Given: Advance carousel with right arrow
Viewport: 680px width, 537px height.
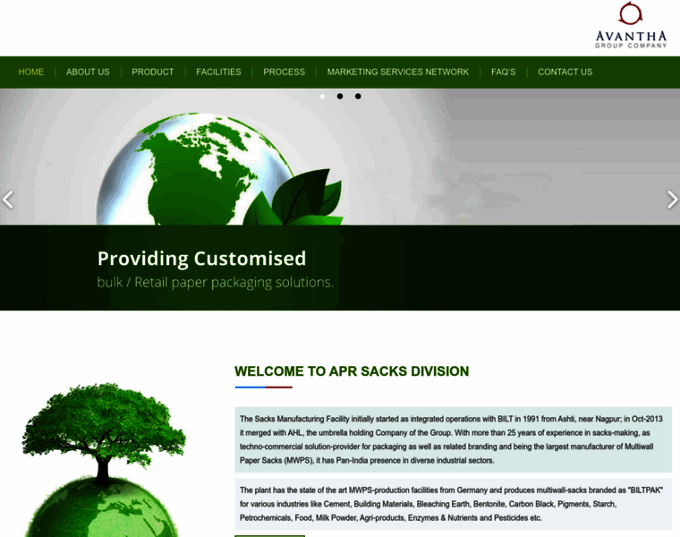Looking at the screenshot, I should click(672, 200).
